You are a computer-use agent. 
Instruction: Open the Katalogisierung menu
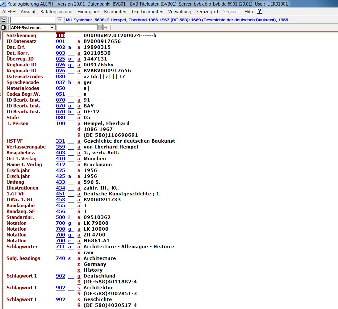(x=56, y=12)
